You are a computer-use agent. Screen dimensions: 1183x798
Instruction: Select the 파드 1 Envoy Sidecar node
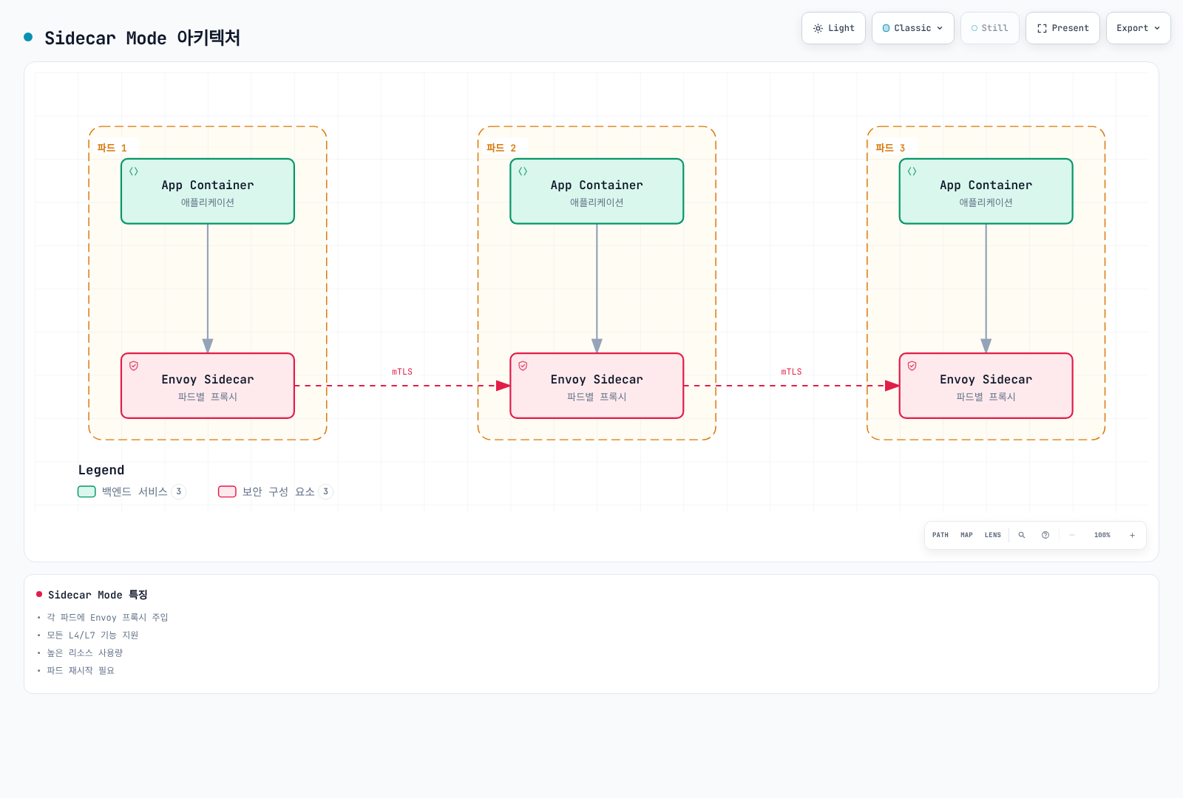coord(208,386)
